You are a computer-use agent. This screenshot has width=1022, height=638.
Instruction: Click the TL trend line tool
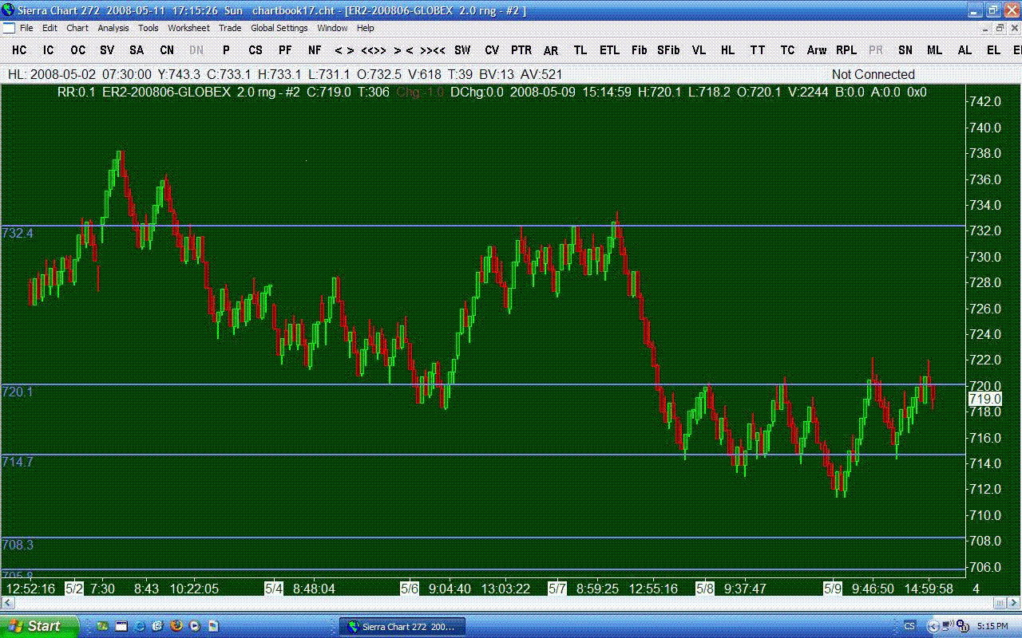(x=580, y=50)
